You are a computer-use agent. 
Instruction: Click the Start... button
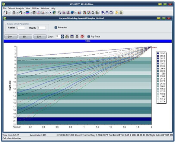pos(11,36)
